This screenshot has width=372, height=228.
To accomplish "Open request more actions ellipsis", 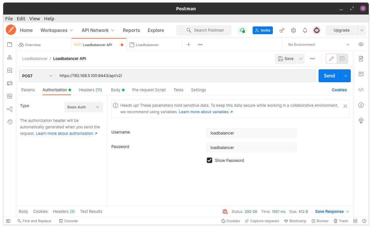I will point(312,59).
